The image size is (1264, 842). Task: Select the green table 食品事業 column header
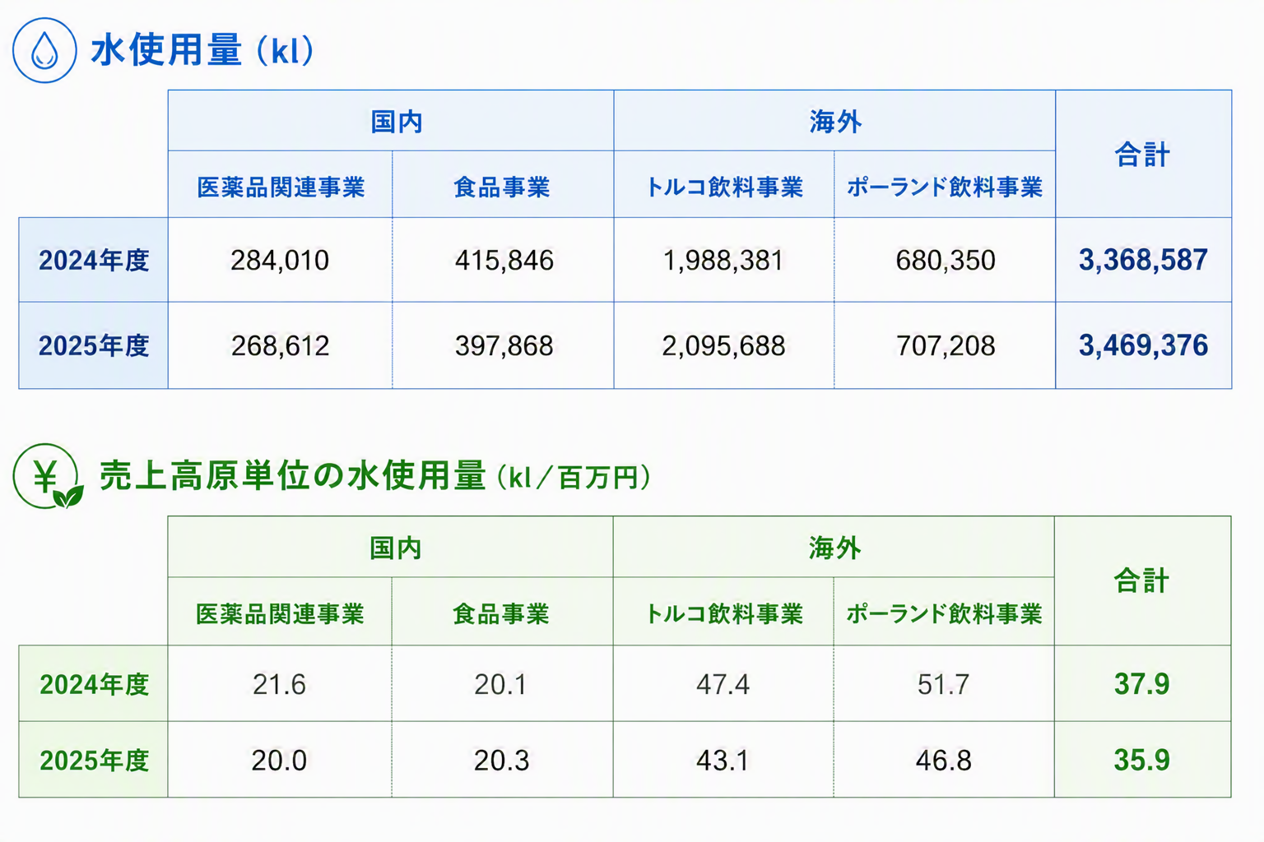click(x=502, y=612)
